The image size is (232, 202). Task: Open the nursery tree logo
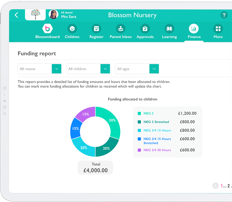[35, 14]
